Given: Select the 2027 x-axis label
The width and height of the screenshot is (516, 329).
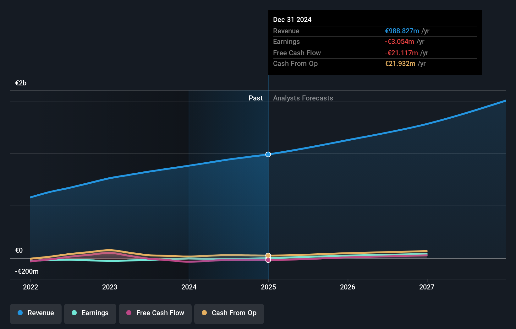Looking at the screenshot, I should [427, 287].
